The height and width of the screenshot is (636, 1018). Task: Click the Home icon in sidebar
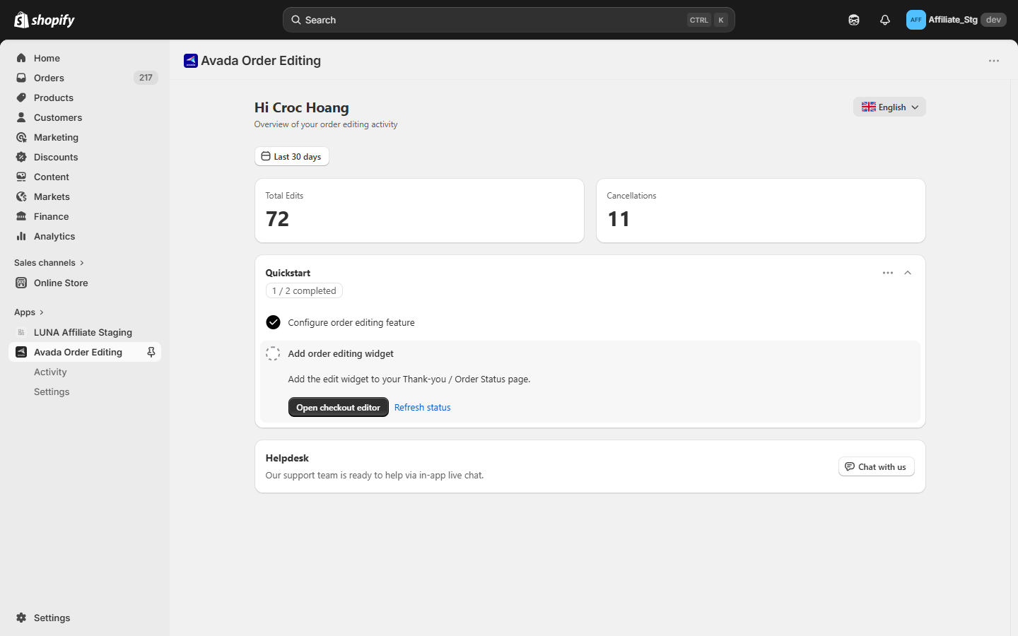21,58
